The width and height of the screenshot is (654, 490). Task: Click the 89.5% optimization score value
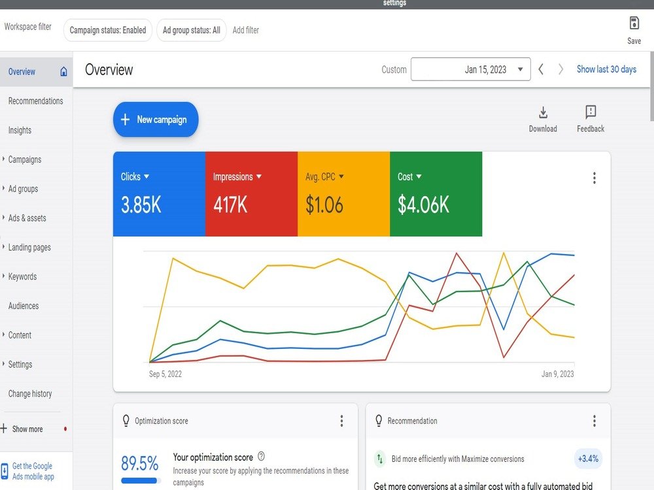coord(139,463)
